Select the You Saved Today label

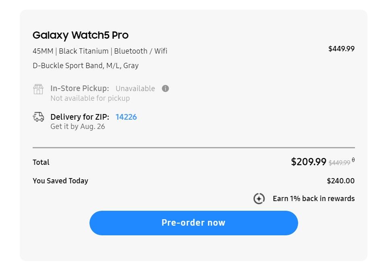click(x=60, y=181)
